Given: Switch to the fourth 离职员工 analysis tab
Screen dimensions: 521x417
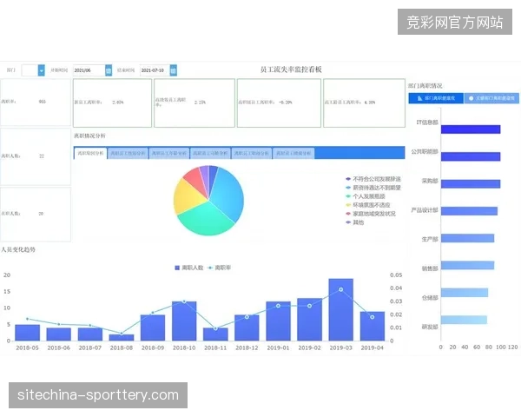Looking at the screenshot, I should coord(210,153).
